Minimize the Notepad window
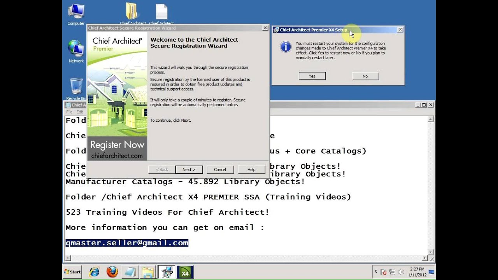498x280 pixels. (418, 105)
